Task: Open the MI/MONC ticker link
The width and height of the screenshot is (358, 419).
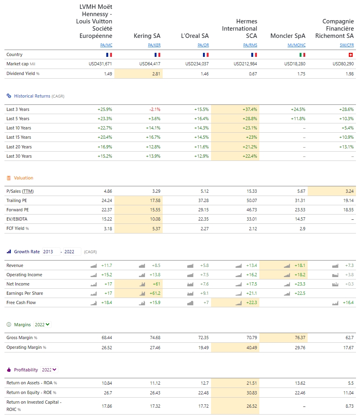Action: 297,45
